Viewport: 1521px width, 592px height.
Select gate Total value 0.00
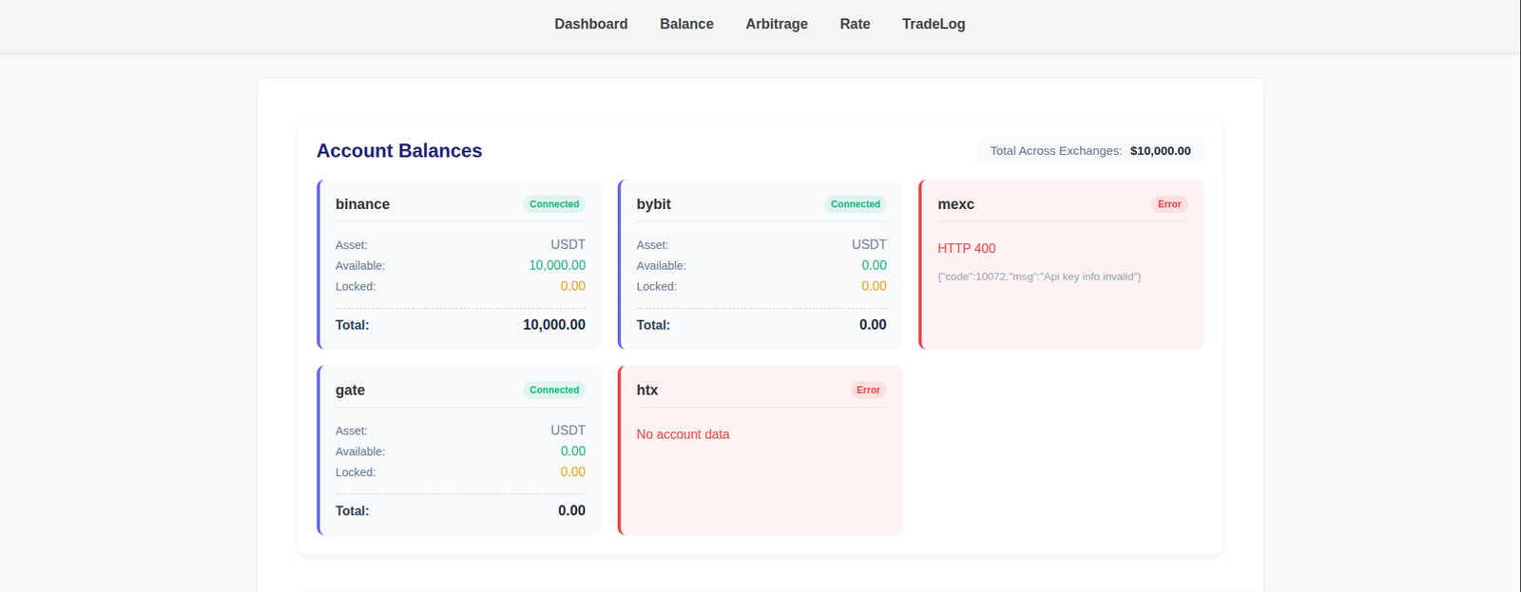click(x=571, y=511)
